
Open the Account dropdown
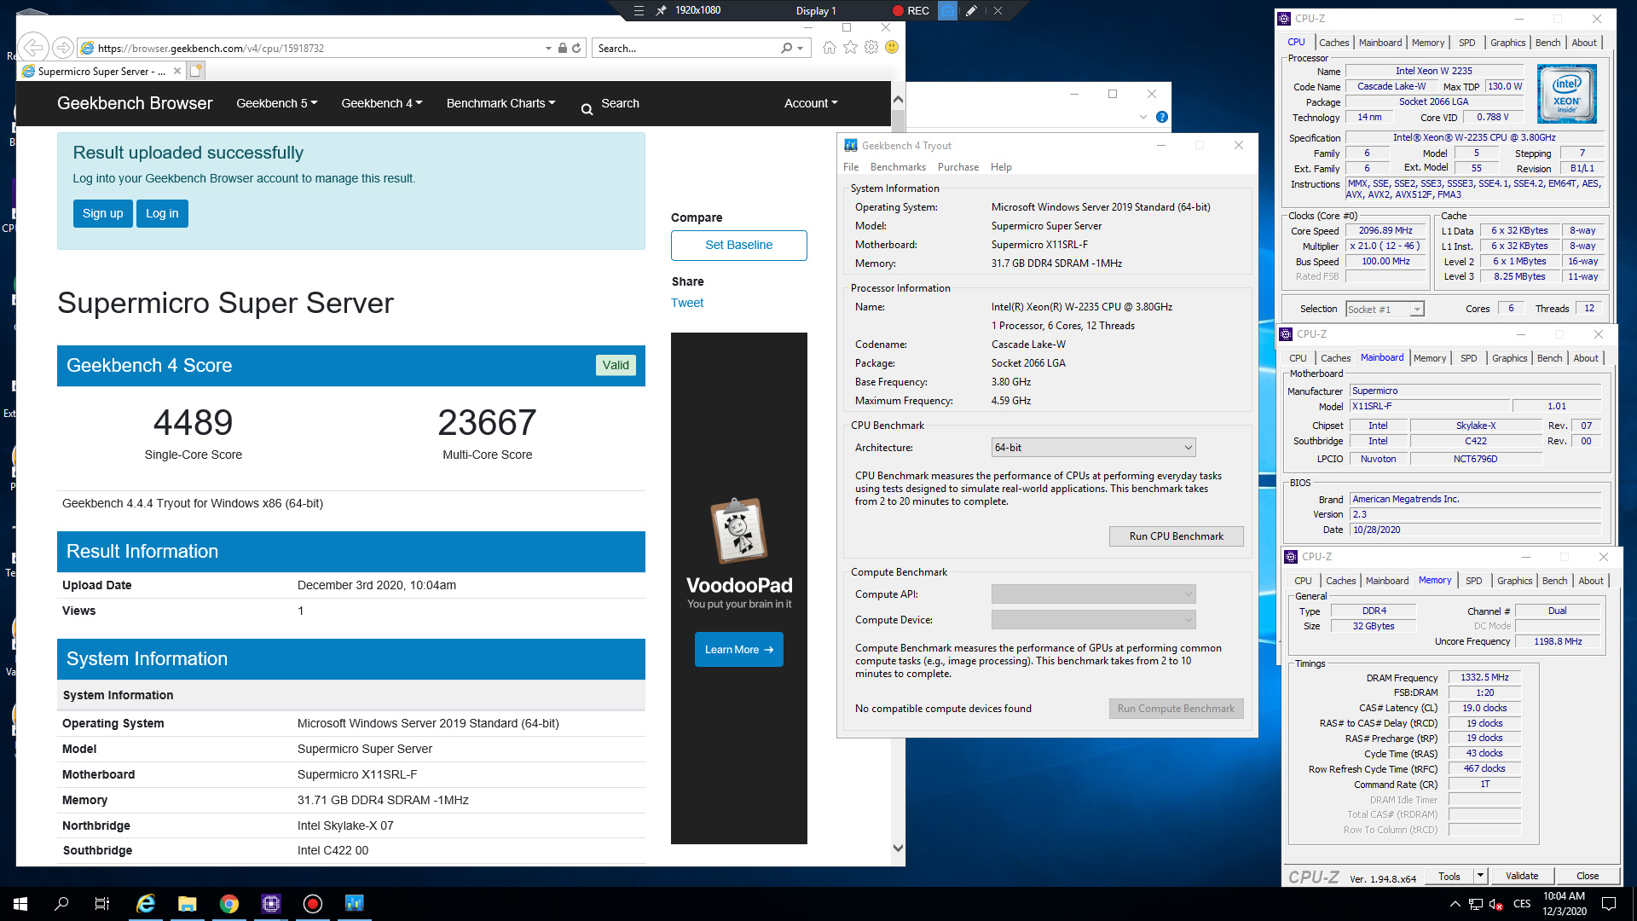point(811,103)
